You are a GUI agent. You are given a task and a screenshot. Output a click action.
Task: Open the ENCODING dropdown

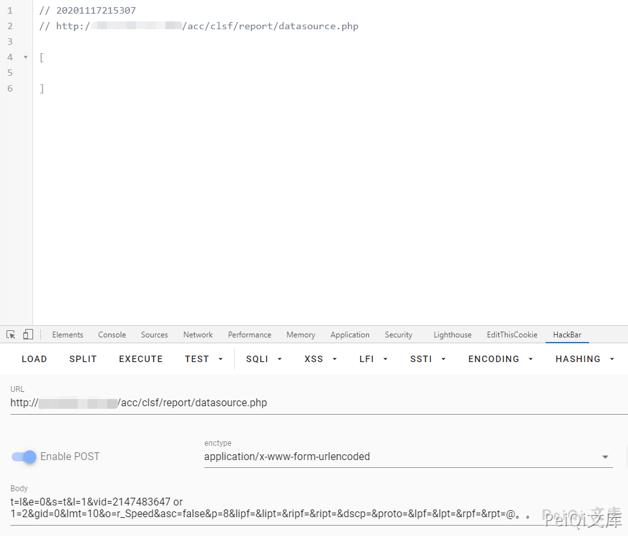501,359
